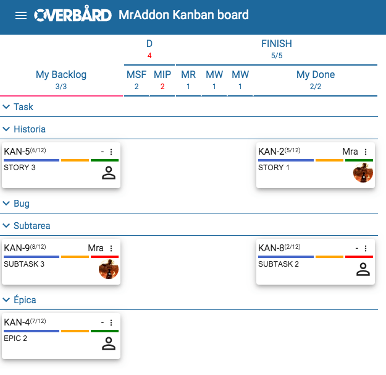Open KAN-4 card options menu

[x=111, y=322]
